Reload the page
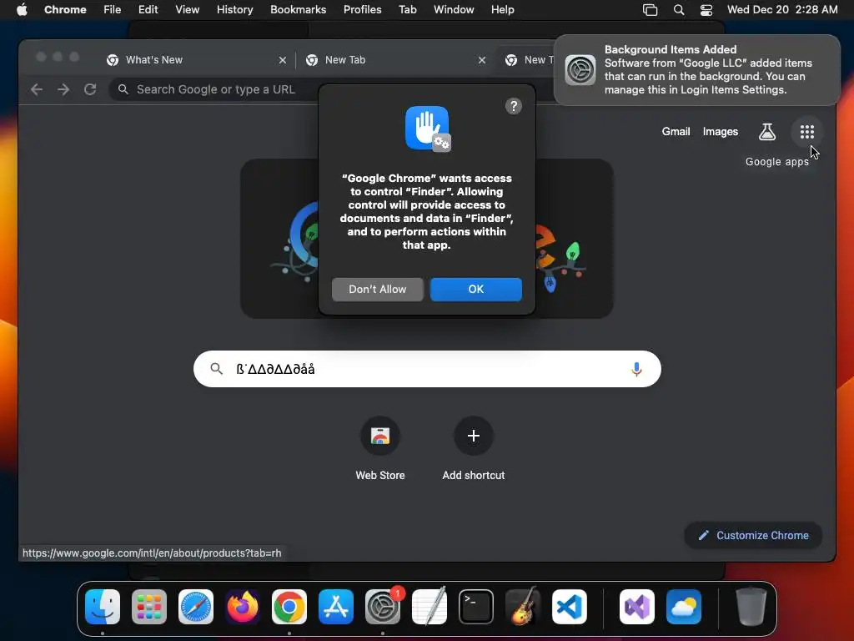Viewport: 854px width, 641px height. [x=90, y=89]
